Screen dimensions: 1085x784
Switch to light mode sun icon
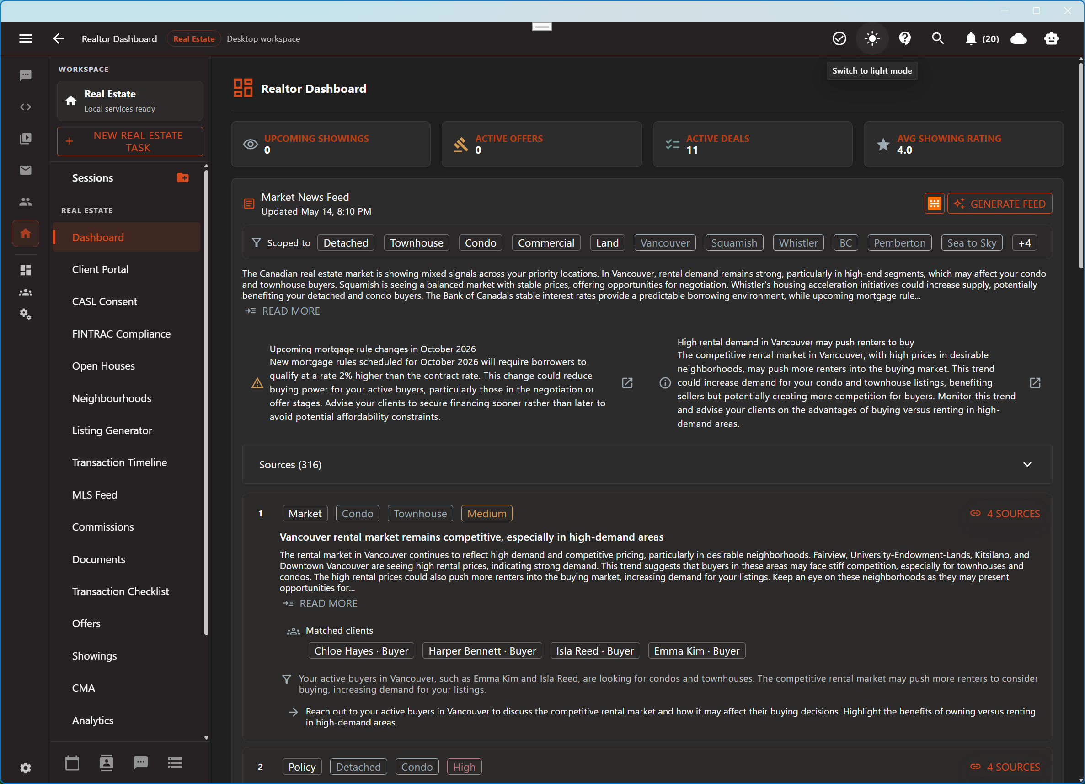(872, 39)
